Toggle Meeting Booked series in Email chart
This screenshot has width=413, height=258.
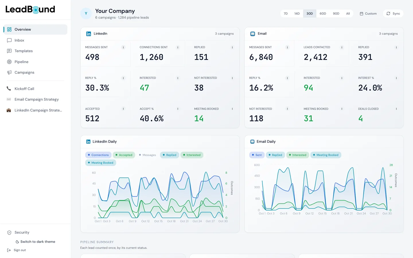[326, 155]
